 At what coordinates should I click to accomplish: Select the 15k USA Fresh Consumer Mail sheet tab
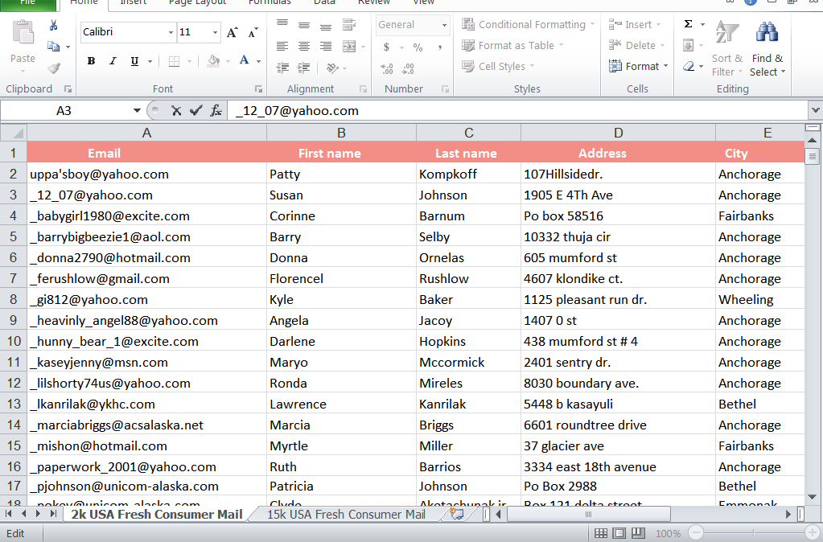pos(346,514)
